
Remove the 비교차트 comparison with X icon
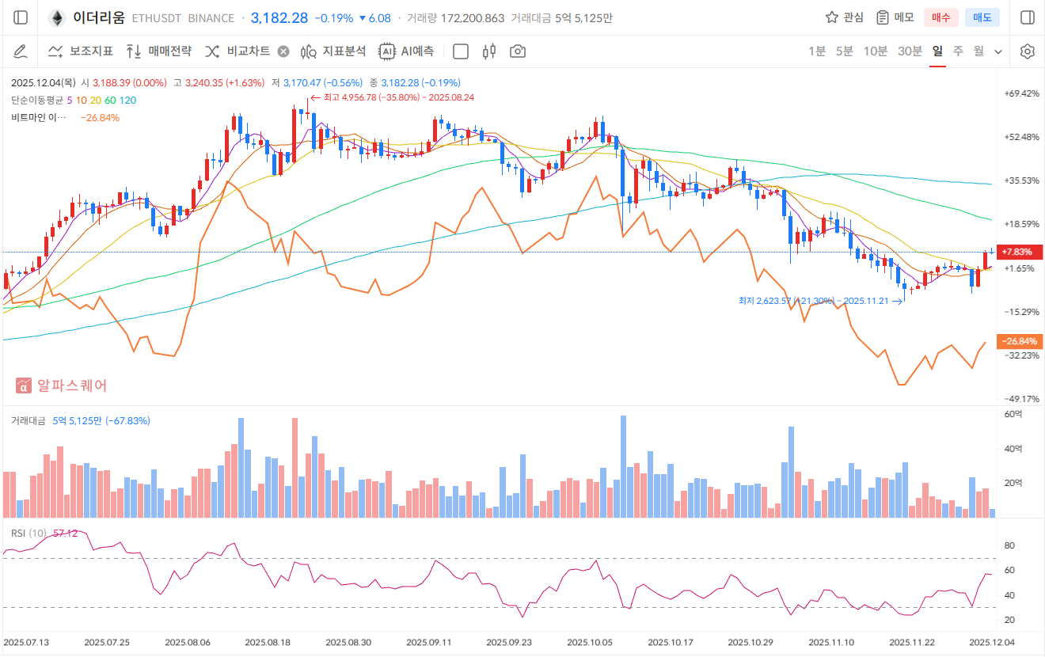(283, 51)
